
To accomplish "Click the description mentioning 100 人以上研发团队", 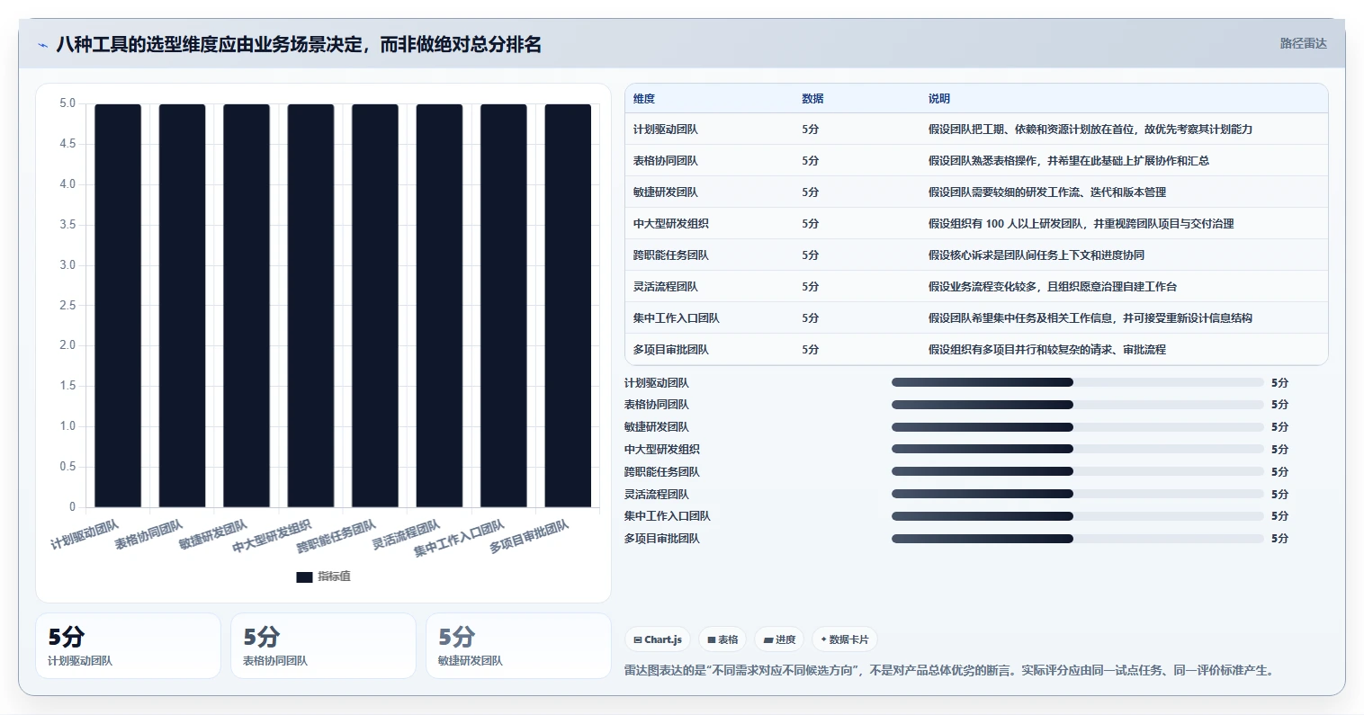I will point(1081,224).
